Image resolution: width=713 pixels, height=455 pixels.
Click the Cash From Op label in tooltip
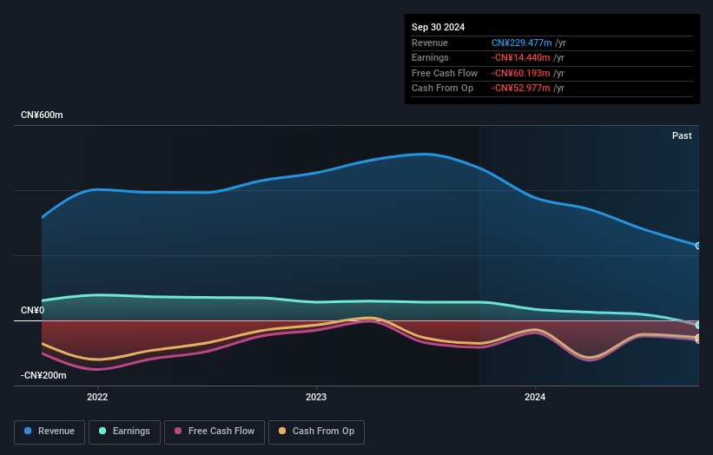[442, 89]
